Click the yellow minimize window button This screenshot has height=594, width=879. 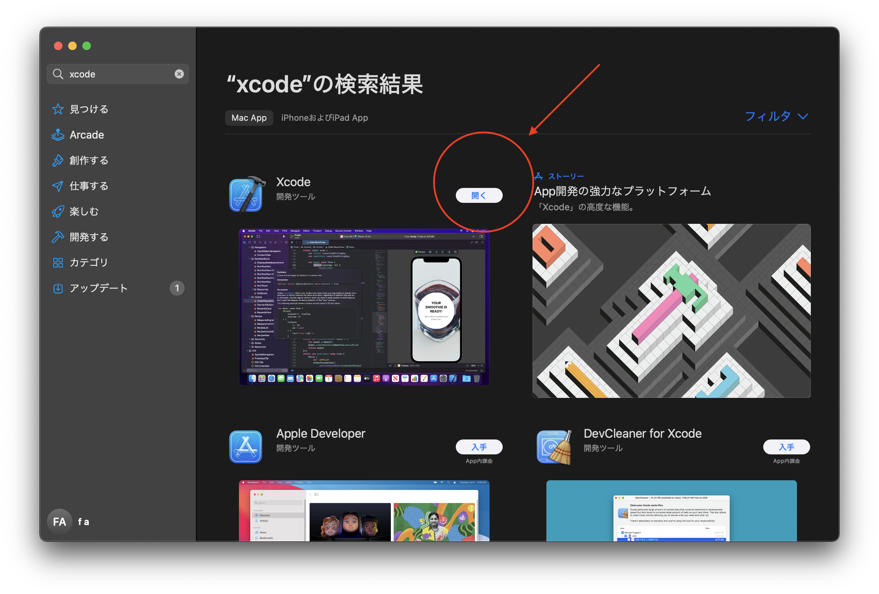click(72, 46)
